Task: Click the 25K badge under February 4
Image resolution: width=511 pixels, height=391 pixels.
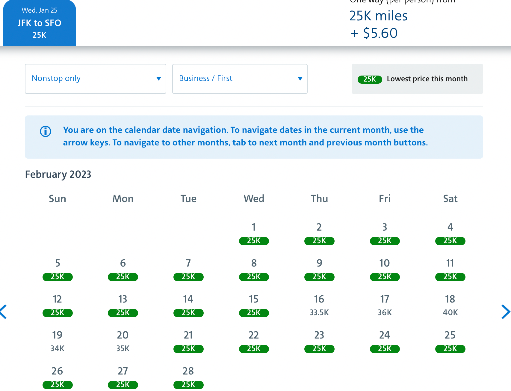Action: [x=450, y=241]
